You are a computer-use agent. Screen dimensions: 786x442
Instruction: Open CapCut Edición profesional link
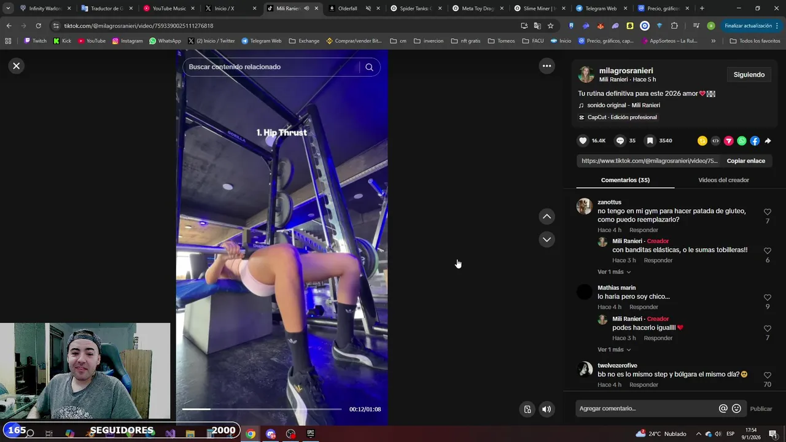coord(622,117)
